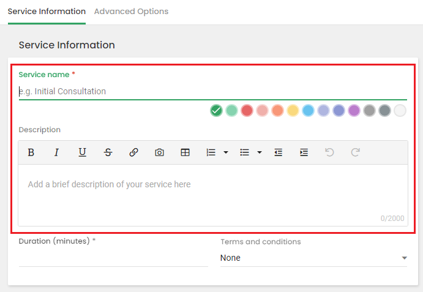
Task: Choose the red color swatch
Action: (x=247, y=111)
